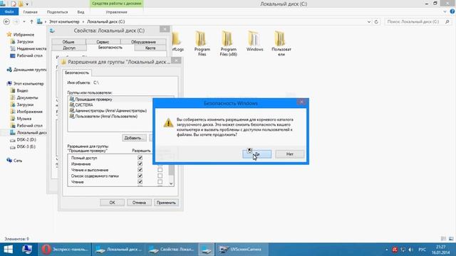Open the Доступ tab in Properties window
This screenshot has height=256, width=456.
coord(69,48)
